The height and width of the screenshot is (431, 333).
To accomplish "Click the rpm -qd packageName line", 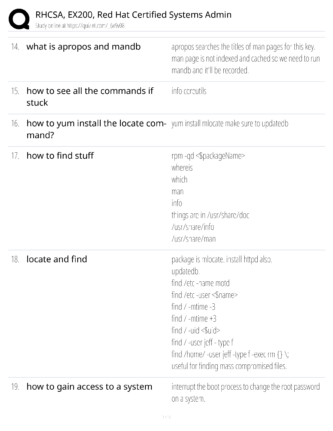I will pos(208,156).
